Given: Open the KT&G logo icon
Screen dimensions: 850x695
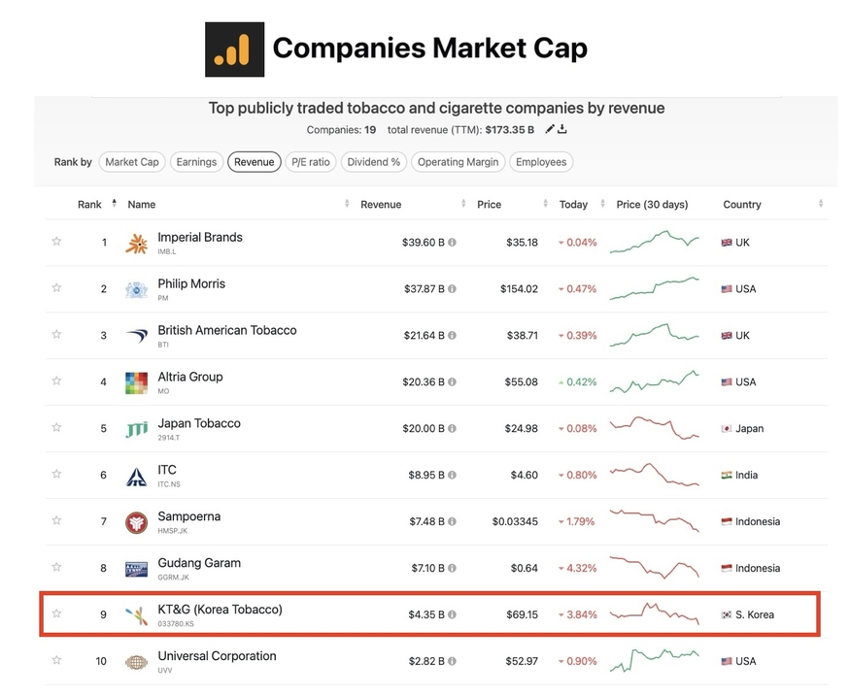Looking at the screenshot, I should pos(137,616).
